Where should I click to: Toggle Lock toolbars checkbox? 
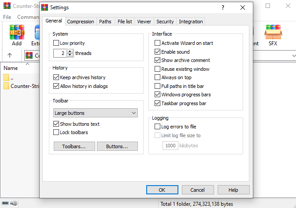click(x=56, y=132)
